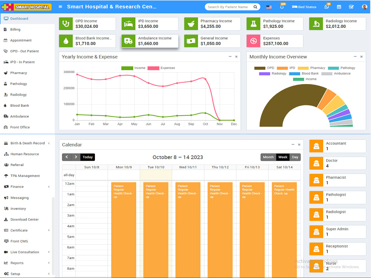
Task: Click the Expenses dollar icon
Action: tap(253, 41)
